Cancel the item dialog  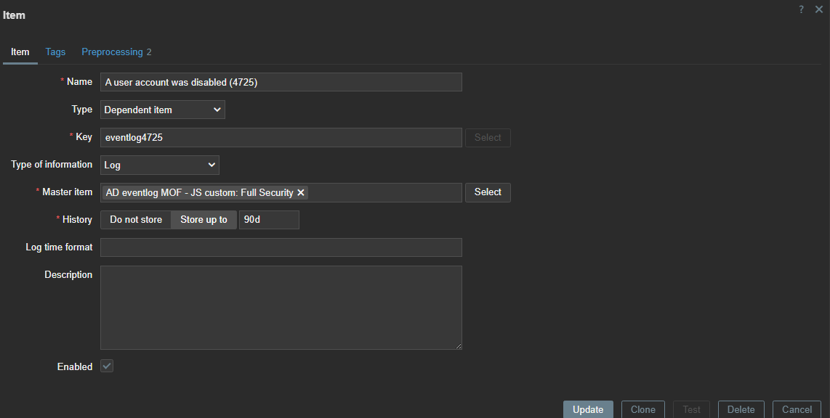[797, 409]
